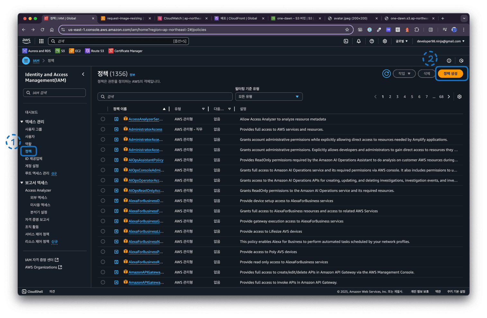This screenshot has height=318, width=487.
Task: Open Aurora and RDS shortcut
Action: [x=36, y=51]
